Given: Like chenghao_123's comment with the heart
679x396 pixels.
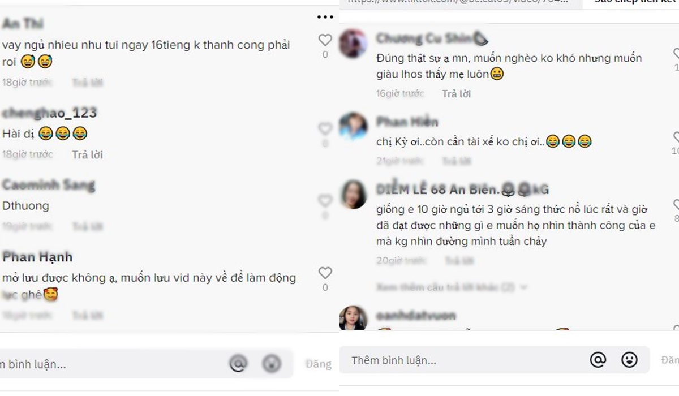Looking at the screenshot, I should click(325, 129).
